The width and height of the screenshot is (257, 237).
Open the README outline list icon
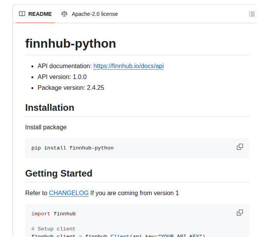252,14
